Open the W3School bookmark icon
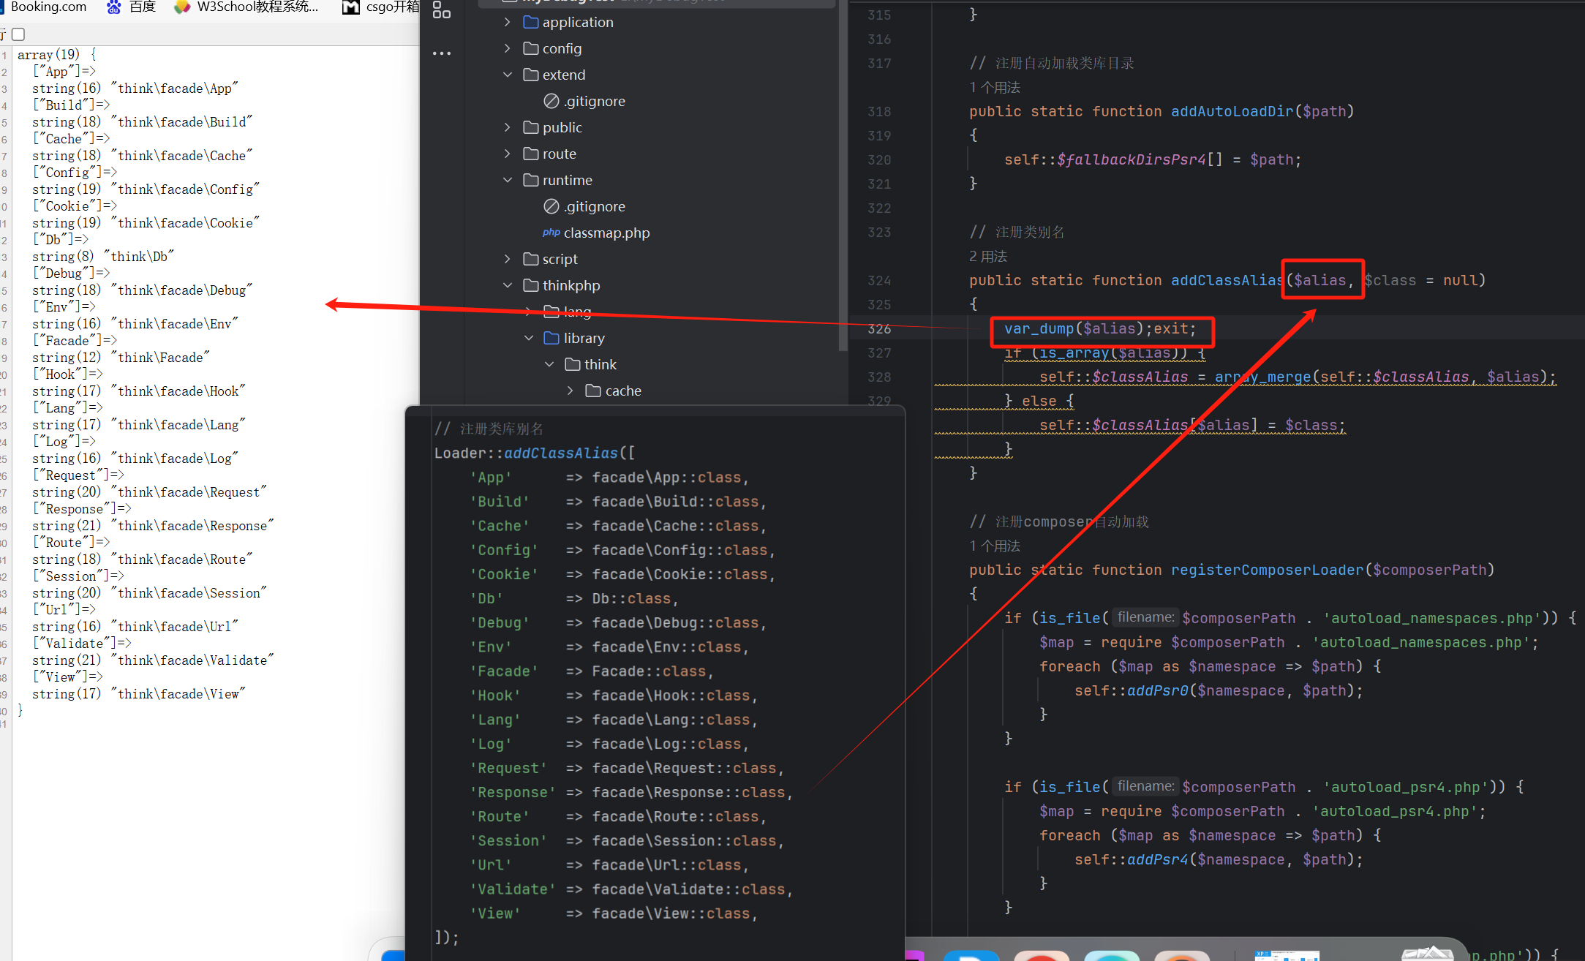Image resolution: width=1585 pixels, height=961 pixels. [182, 7]
